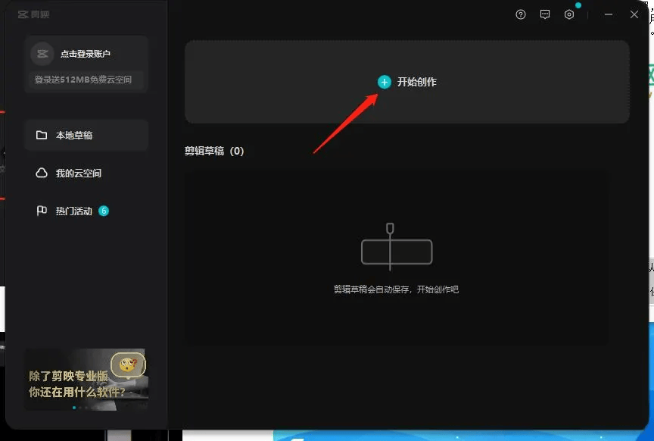Click the empty draft timeline placeholder icon
Image resolution: width=654 pixels, height=441 pixels.
click(396, 248)
